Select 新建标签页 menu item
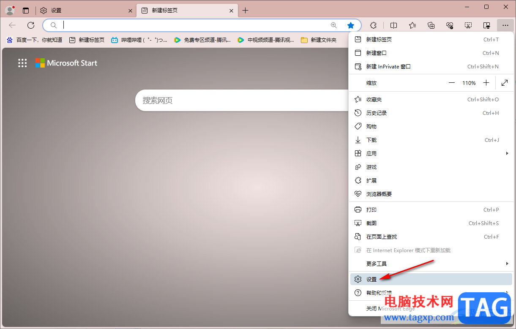This screenshot has width=516, height=329. [431, 39]
